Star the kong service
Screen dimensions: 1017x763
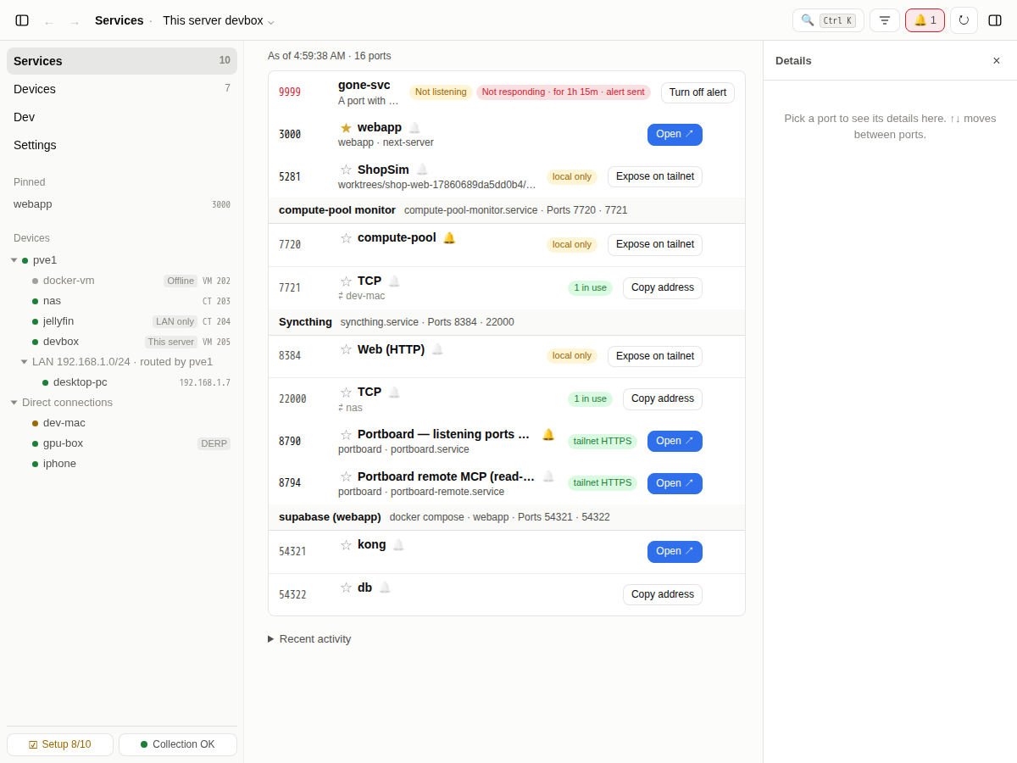(x=346, y=545)
